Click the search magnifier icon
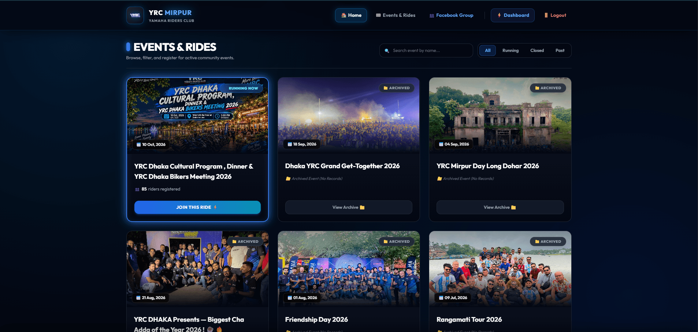The height and width of the screenshot is (332, 698). pos(387,51)
